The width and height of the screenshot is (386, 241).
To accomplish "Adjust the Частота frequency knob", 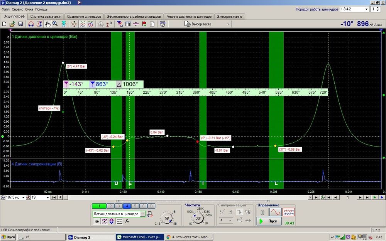I will (198, 218).
